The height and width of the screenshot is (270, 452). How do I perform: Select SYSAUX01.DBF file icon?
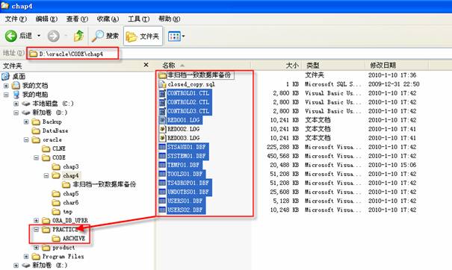click(x=162, y=147)
